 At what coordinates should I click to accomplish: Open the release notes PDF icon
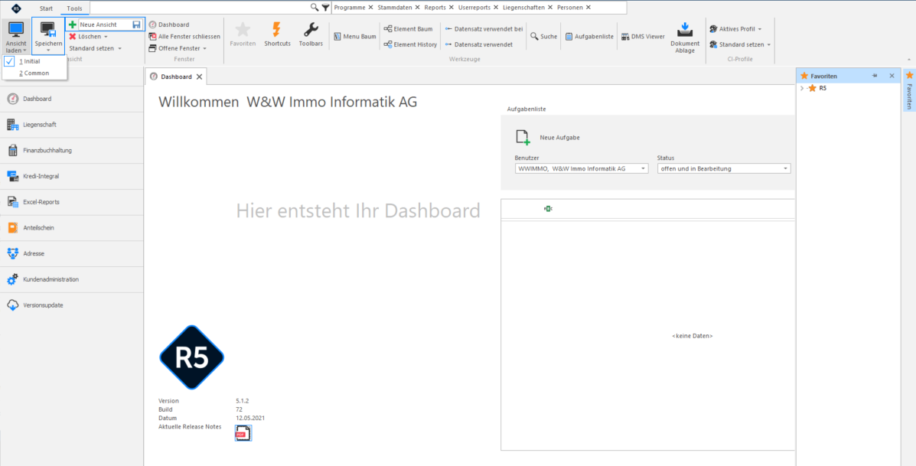243,433
